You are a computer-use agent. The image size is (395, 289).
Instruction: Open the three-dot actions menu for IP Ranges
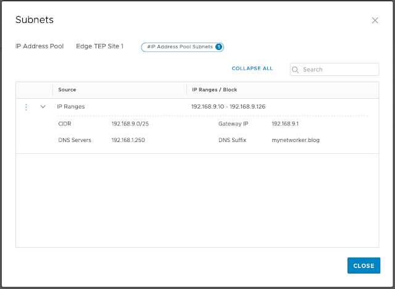coord(26,107)
